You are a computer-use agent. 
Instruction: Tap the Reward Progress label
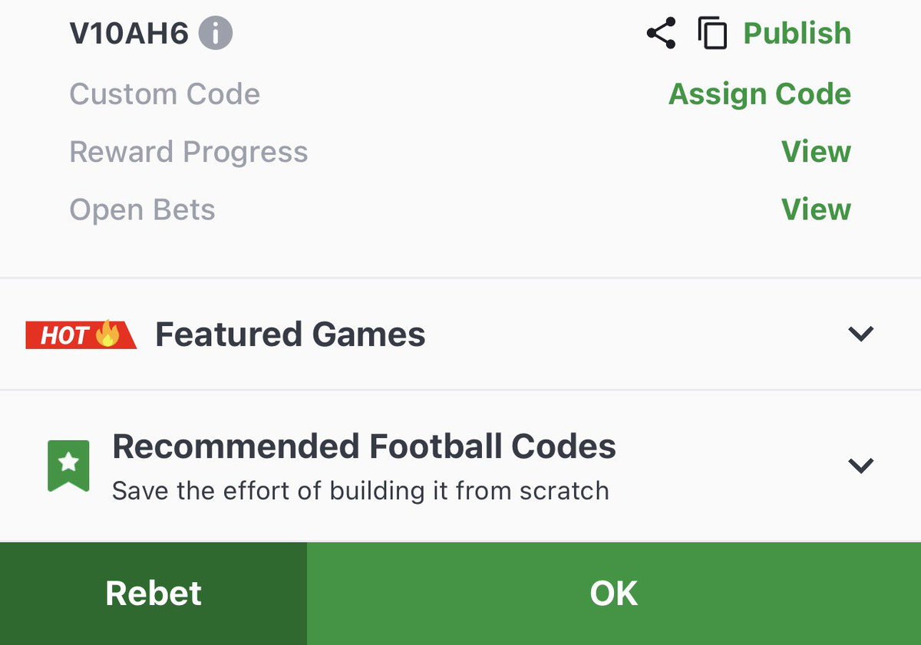tap(189, 152)
